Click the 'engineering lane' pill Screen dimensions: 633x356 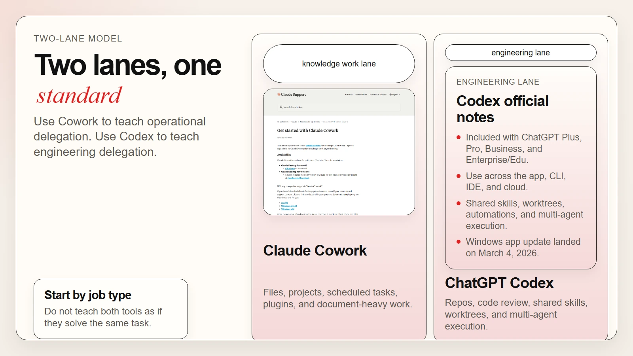point(521,53)
